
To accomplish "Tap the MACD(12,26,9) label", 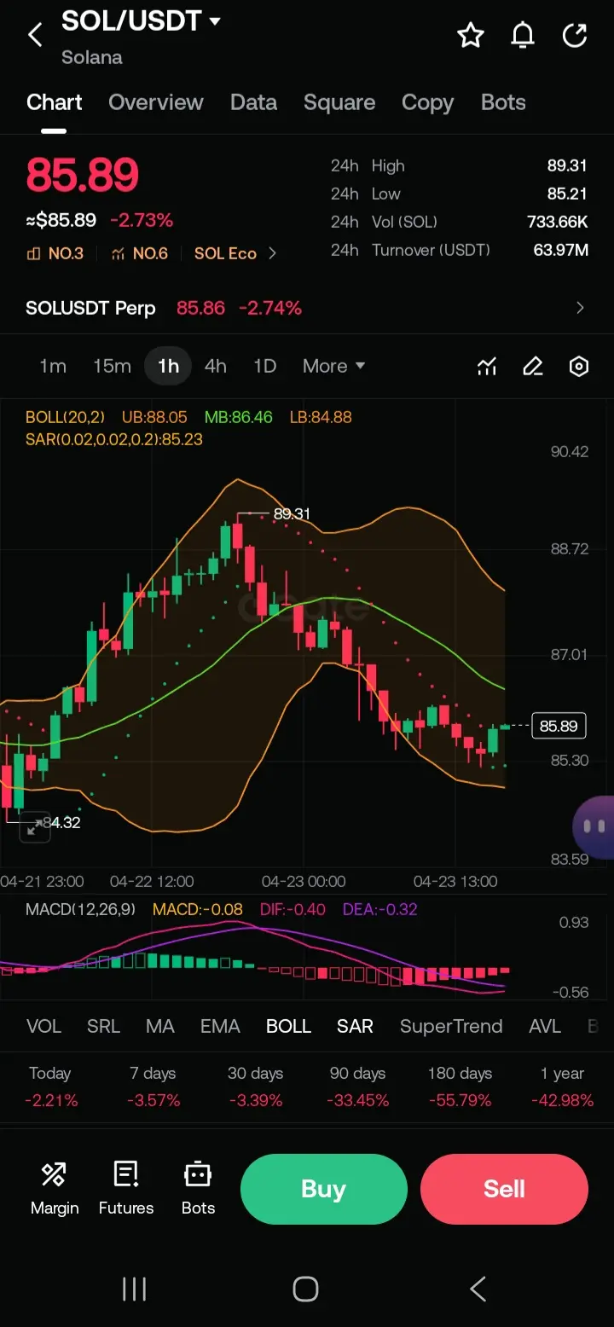I will (80, 909).
